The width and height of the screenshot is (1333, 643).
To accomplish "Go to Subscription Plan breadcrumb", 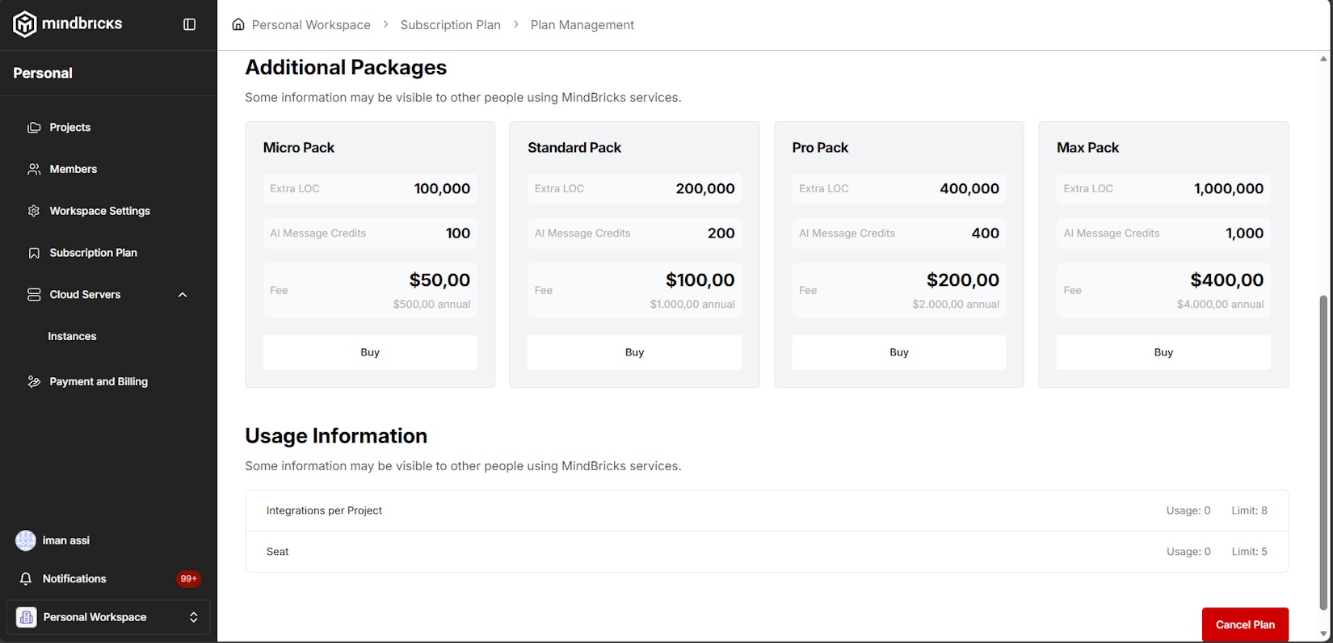I will (450, 25).
